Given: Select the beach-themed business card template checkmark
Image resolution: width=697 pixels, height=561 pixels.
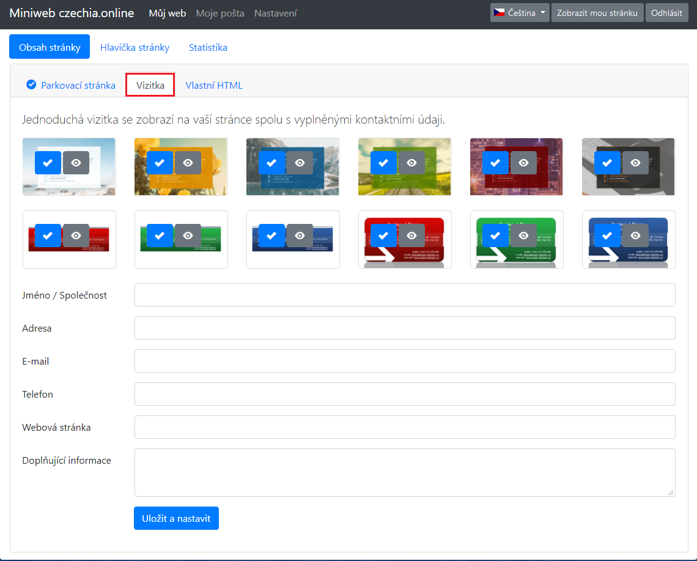Looking at the screenshot, I should [x=48, y=163].
